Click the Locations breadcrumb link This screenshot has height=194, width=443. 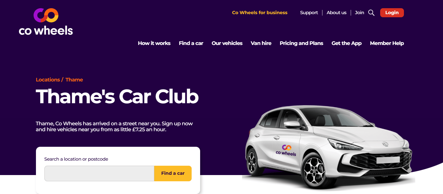click(48, 80)
